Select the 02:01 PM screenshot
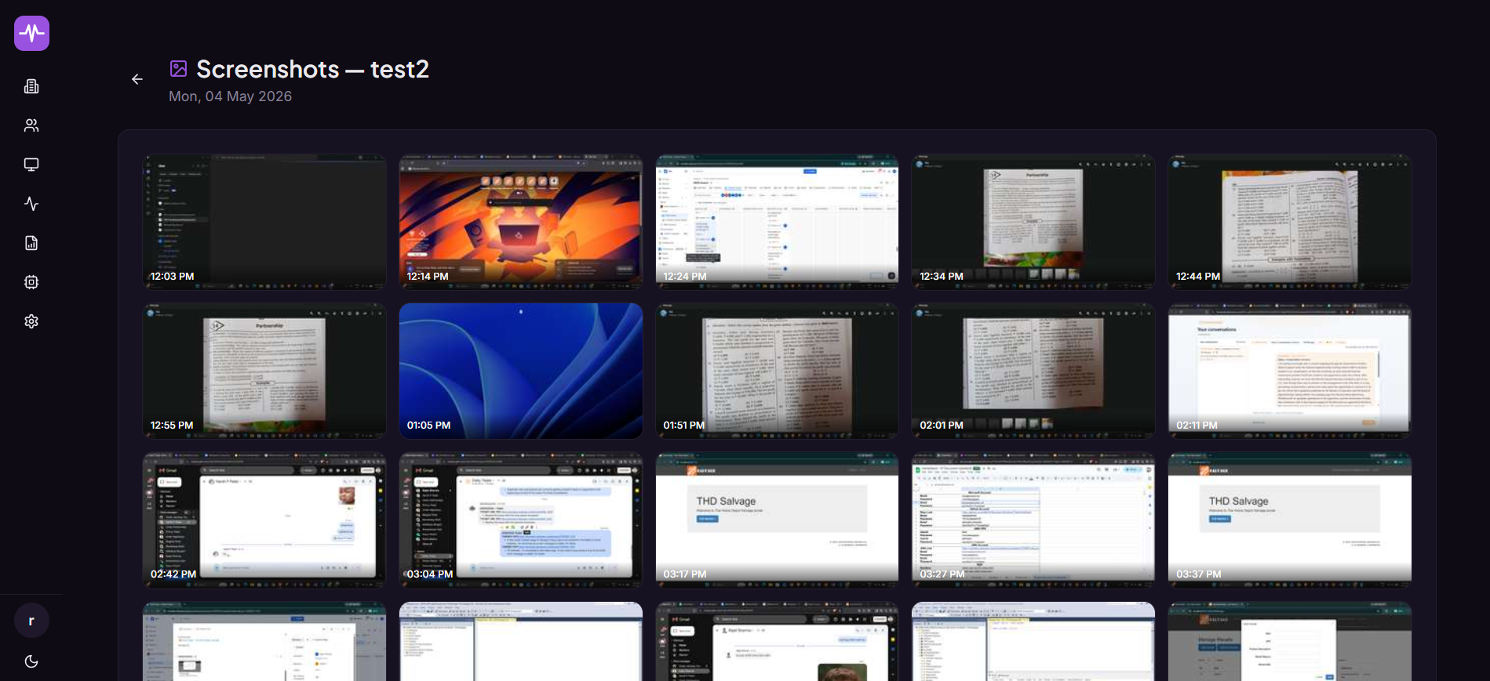This screenshot has height=681, width=1490. [1033, 371]
